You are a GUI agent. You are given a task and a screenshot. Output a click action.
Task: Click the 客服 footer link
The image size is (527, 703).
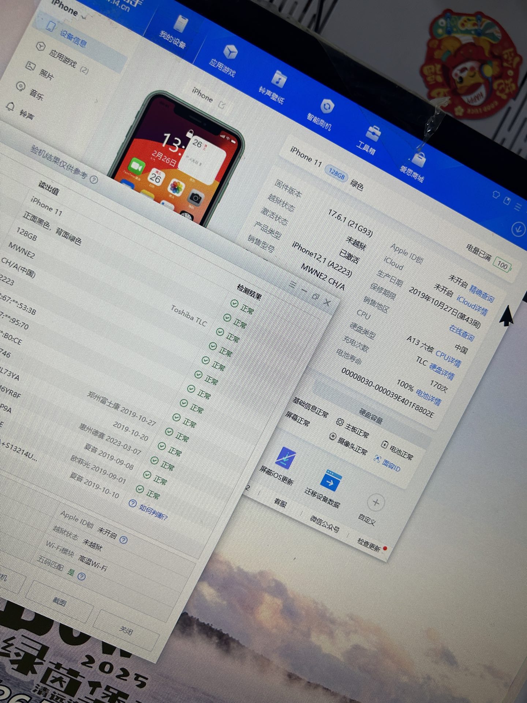point(280,503)
